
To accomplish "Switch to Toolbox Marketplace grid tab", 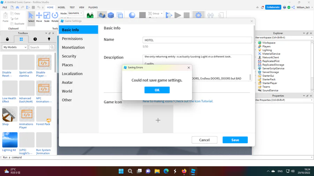I will coord(21,39).
